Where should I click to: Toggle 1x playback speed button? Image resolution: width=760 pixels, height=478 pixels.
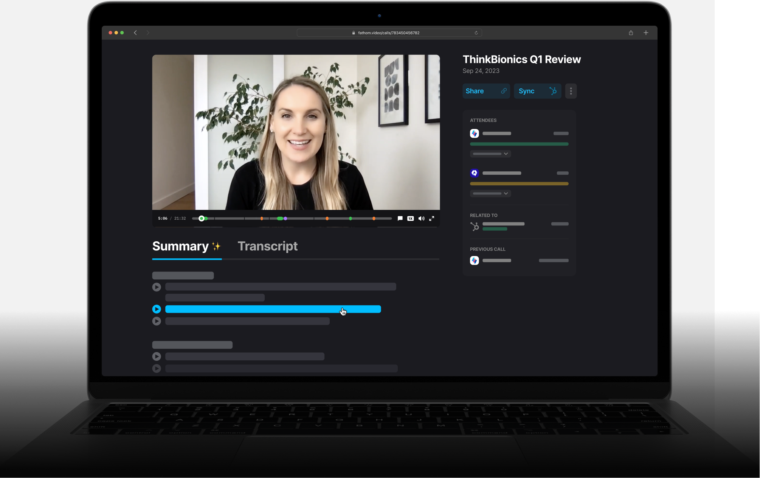click(x=410, y=218)
